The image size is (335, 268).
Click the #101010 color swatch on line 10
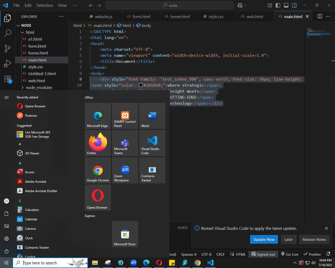click(141, 85)
